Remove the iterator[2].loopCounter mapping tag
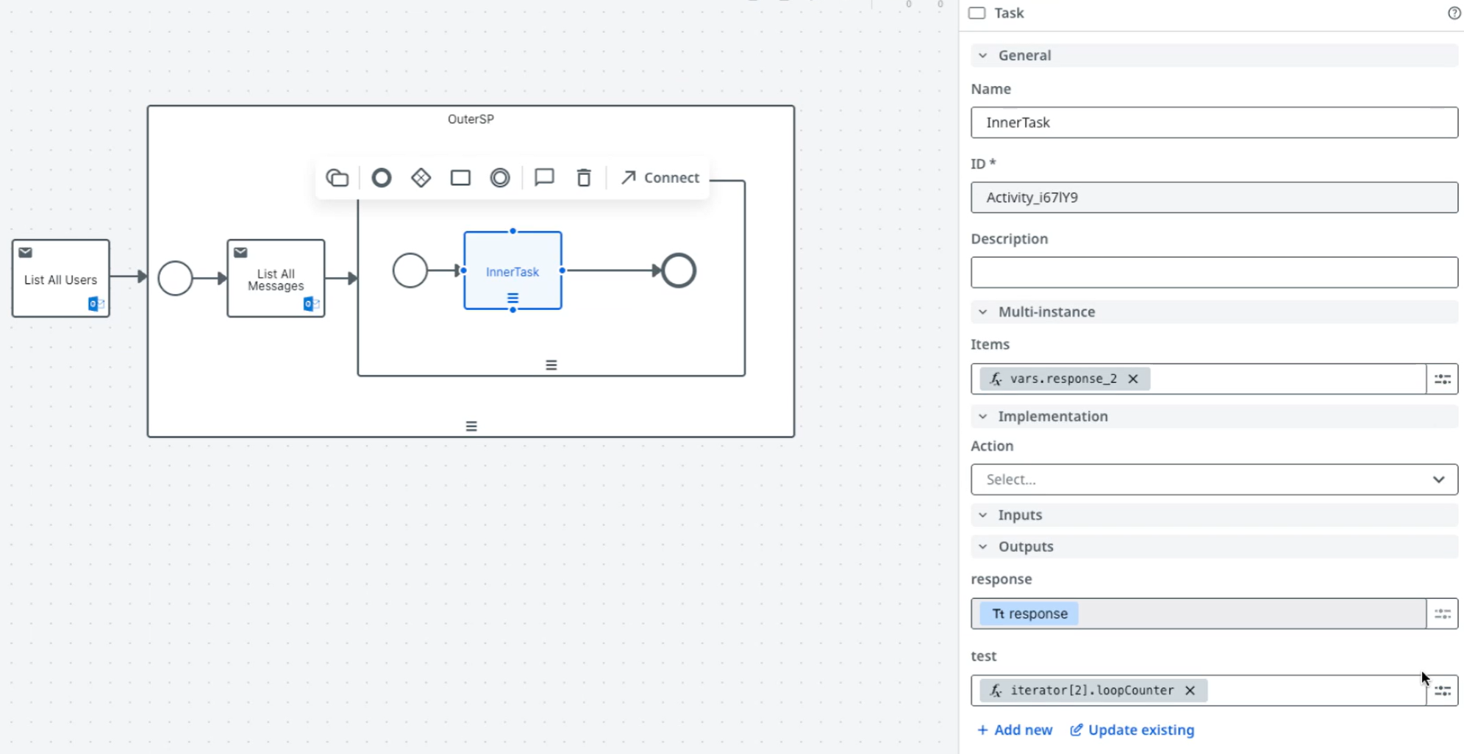 pos(1190,690)
